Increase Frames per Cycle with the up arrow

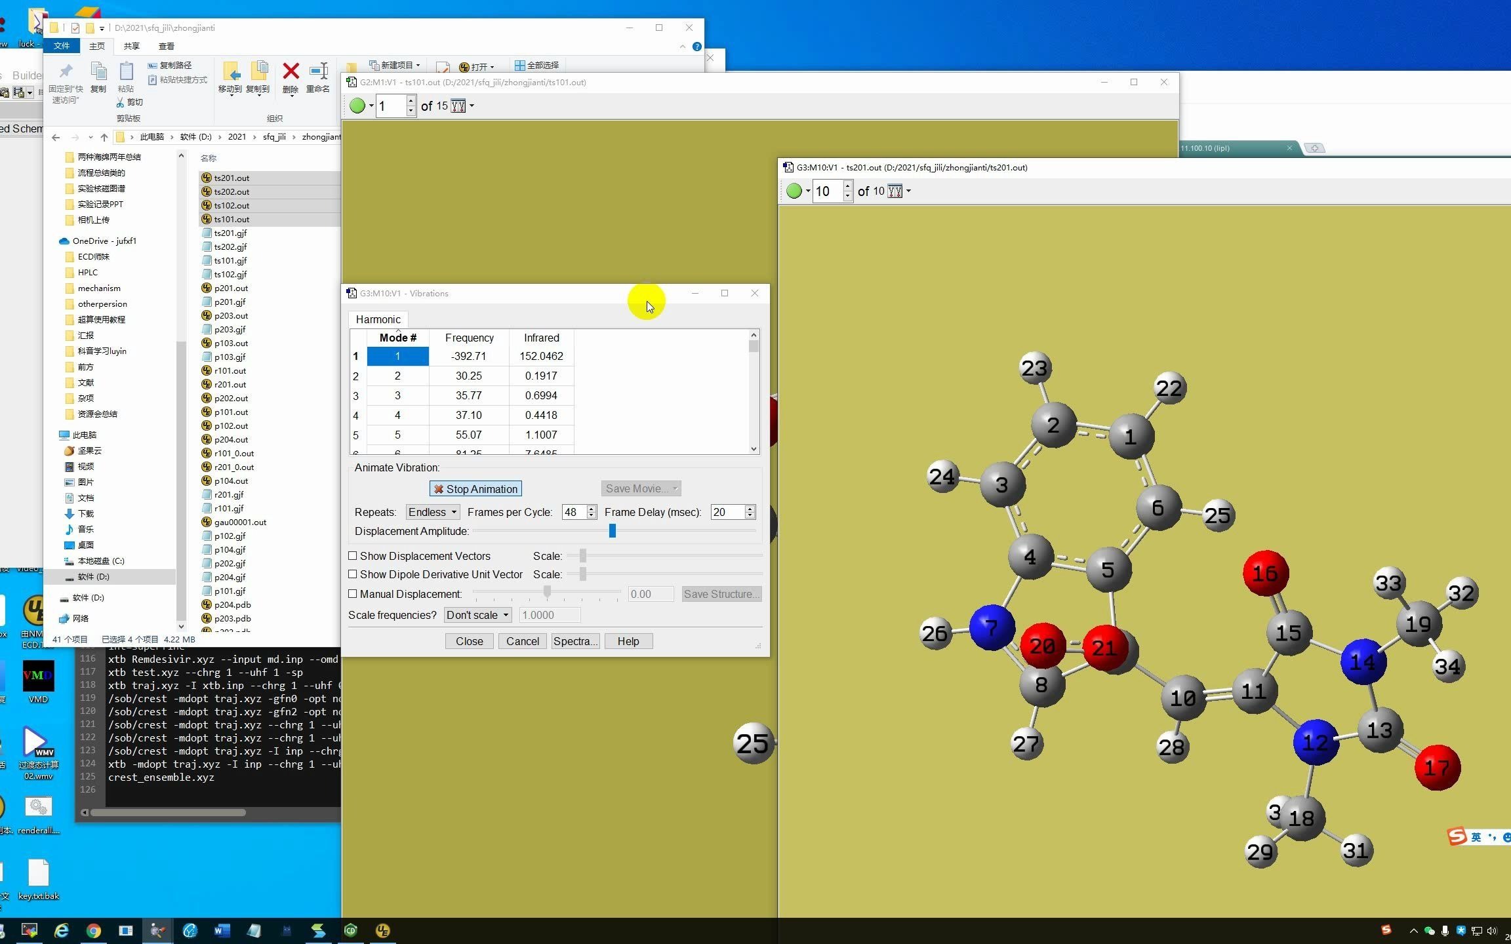click(x=592, y=509)
